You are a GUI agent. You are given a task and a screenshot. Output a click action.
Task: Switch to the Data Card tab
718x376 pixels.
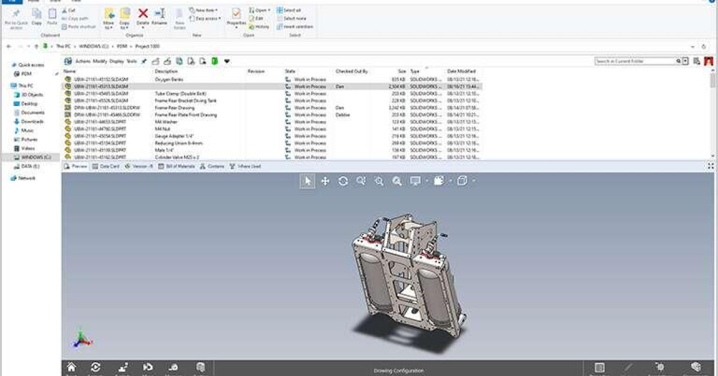[106, 166]
